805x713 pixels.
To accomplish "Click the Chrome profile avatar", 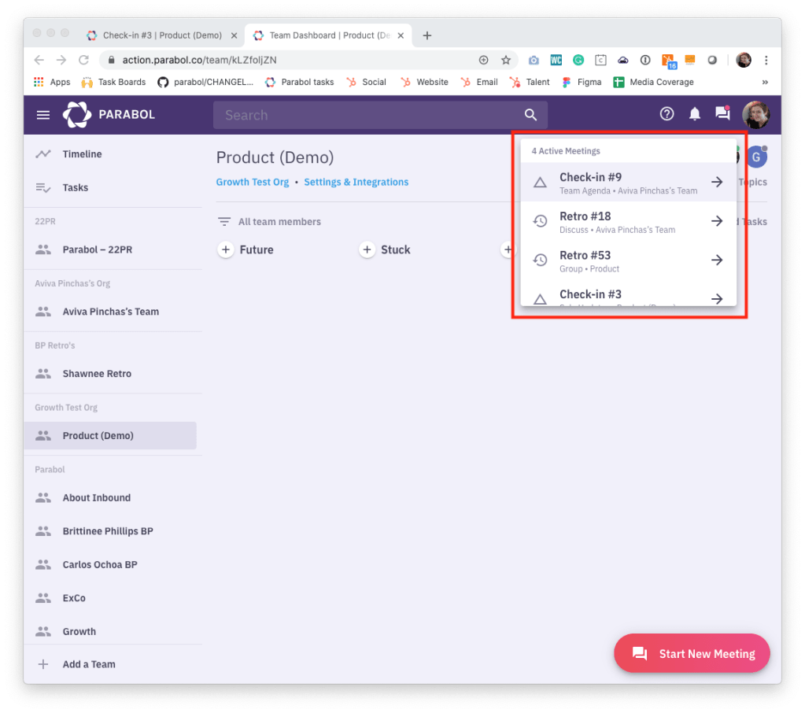I will click(x=744, y=60).
